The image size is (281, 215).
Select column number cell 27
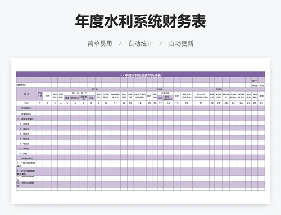click(248, 103)
